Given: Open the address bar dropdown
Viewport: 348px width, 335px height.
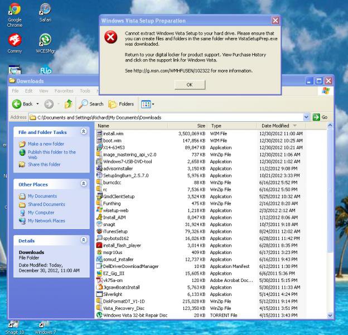Looking at the screenshot, I should (306, 117).
